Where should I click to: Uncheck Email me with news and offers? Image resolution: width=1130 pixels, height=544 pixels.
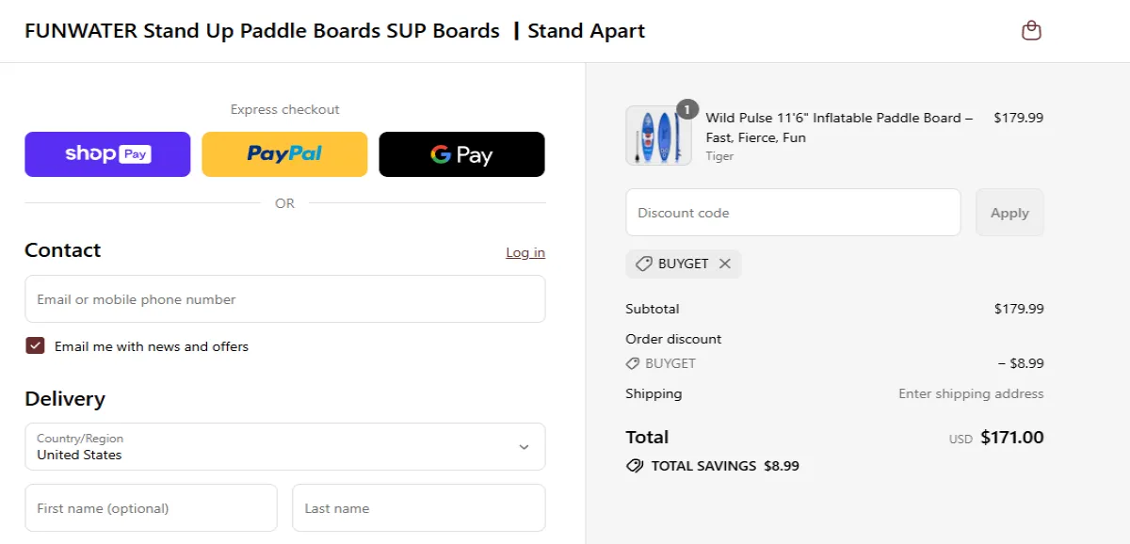35,345
